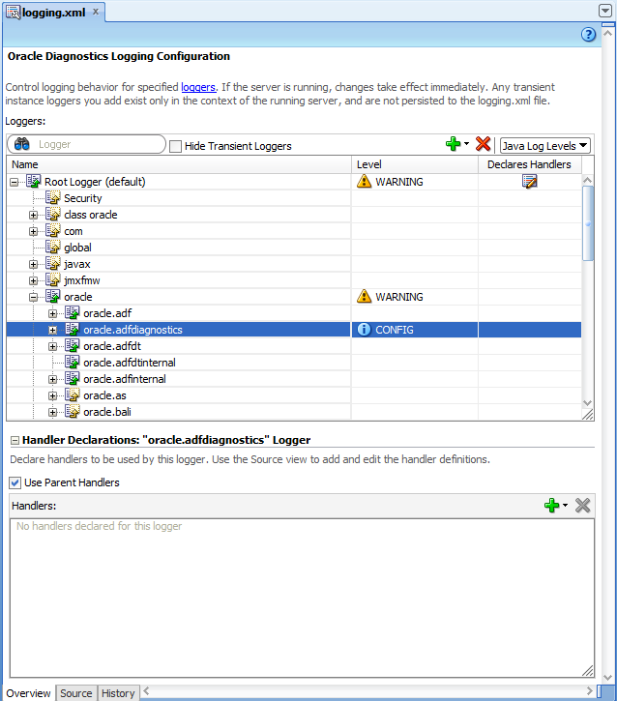
Task: Click the Root Logger tree icon
Action: (34, 182)
